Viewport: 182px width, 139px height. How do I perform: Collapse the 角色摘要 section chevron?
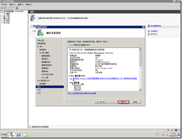(x=31, y=26)
